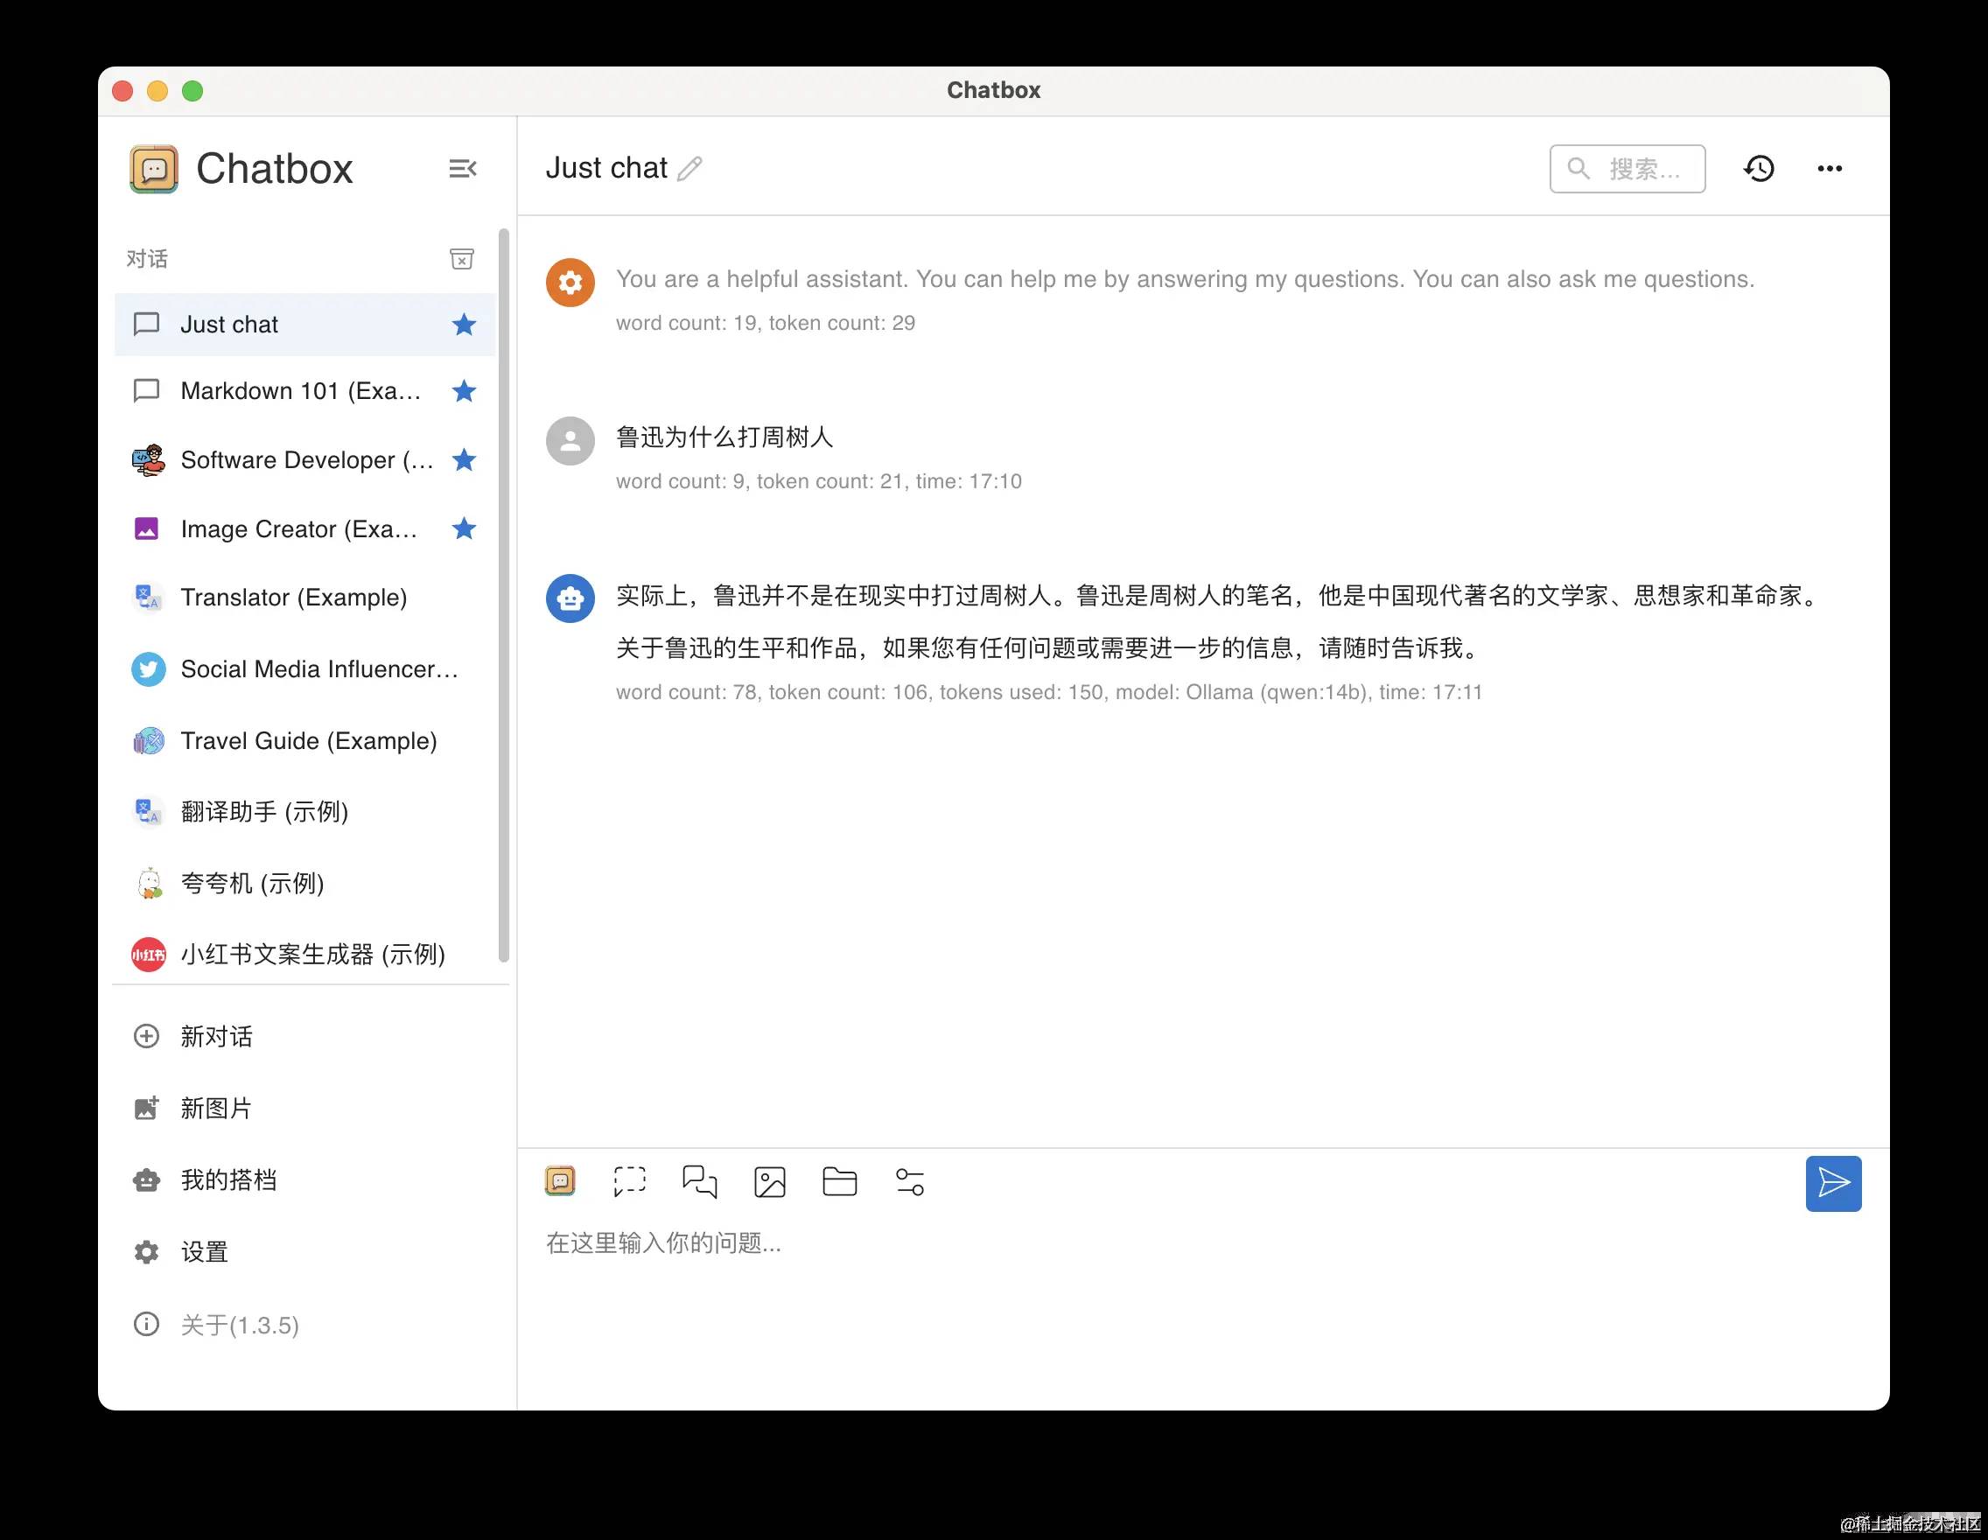Open Markdown 101 (Example) conversation
This screenshot has width=1988, height=1540.
pyautogui.click(x=304, y=390)
